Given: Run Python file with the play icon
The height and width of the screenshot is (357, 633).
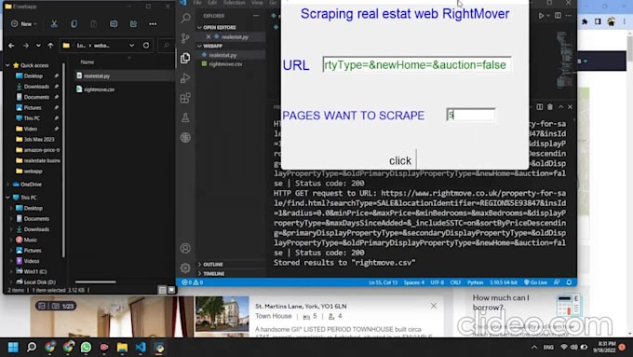Looking at the screenshot, I should (x=541, y=16).
